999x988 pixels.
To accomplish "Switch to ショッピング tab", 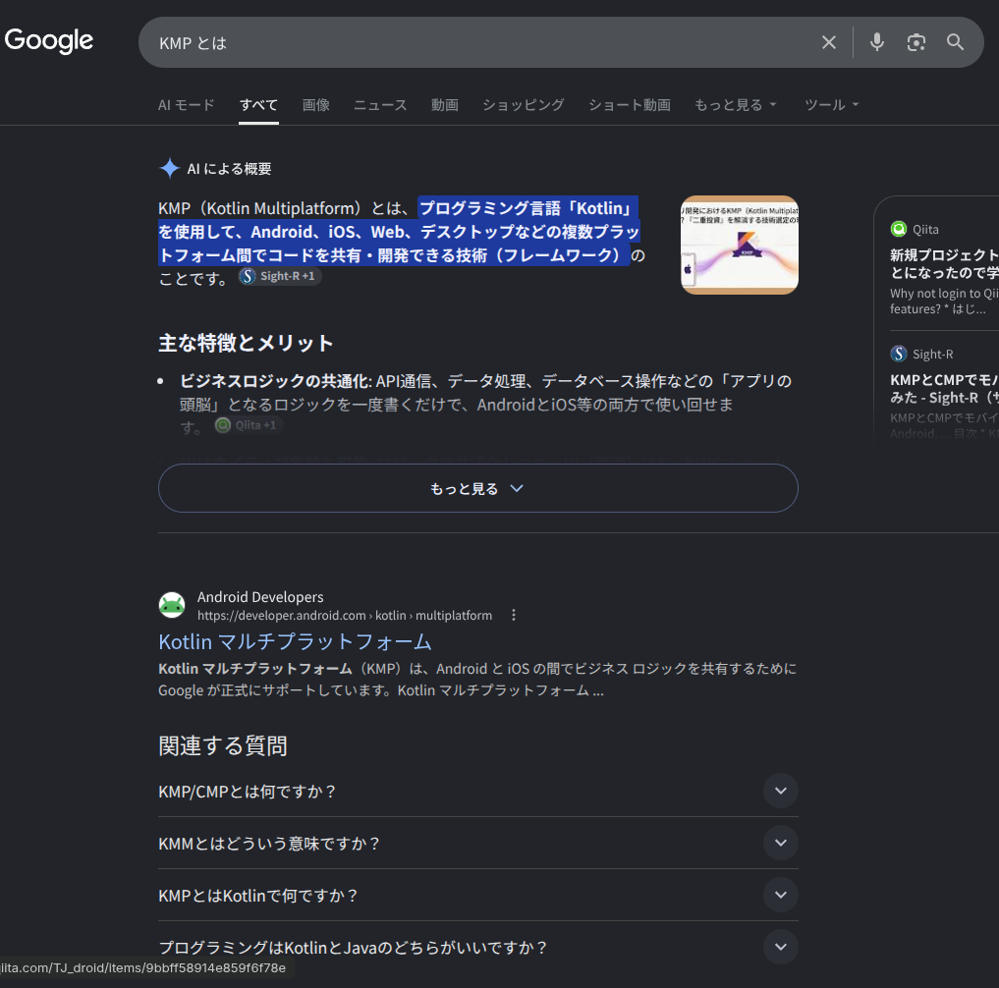I will pos(523,104).
